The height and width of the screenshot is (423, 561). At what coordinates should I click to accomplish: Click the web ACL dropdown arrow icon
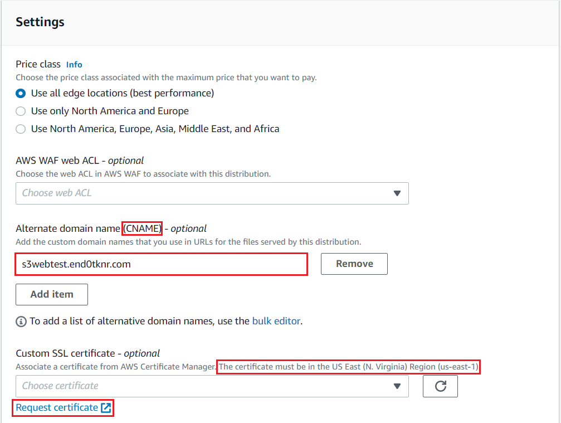coord(397,193)
